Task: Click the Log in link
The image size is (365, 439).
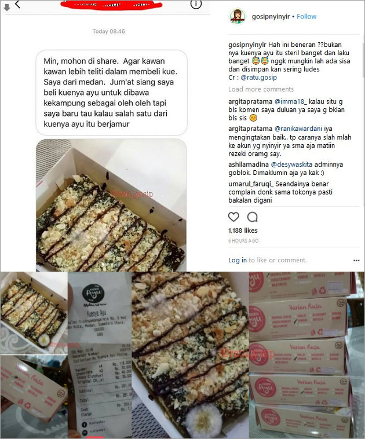Action: [x=238, y=260]
